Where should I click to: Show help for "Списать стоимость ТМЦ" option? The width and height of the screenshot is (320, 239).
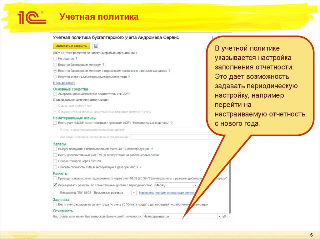pyautogui.click(x=140, y=167)
